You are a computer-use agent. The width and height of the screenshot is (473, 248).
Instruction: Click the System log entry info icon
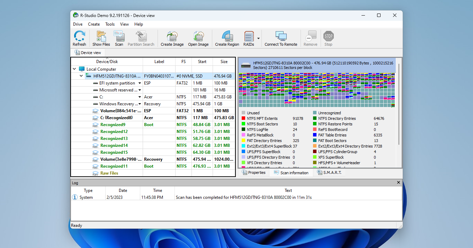click(x=75, y=197)
